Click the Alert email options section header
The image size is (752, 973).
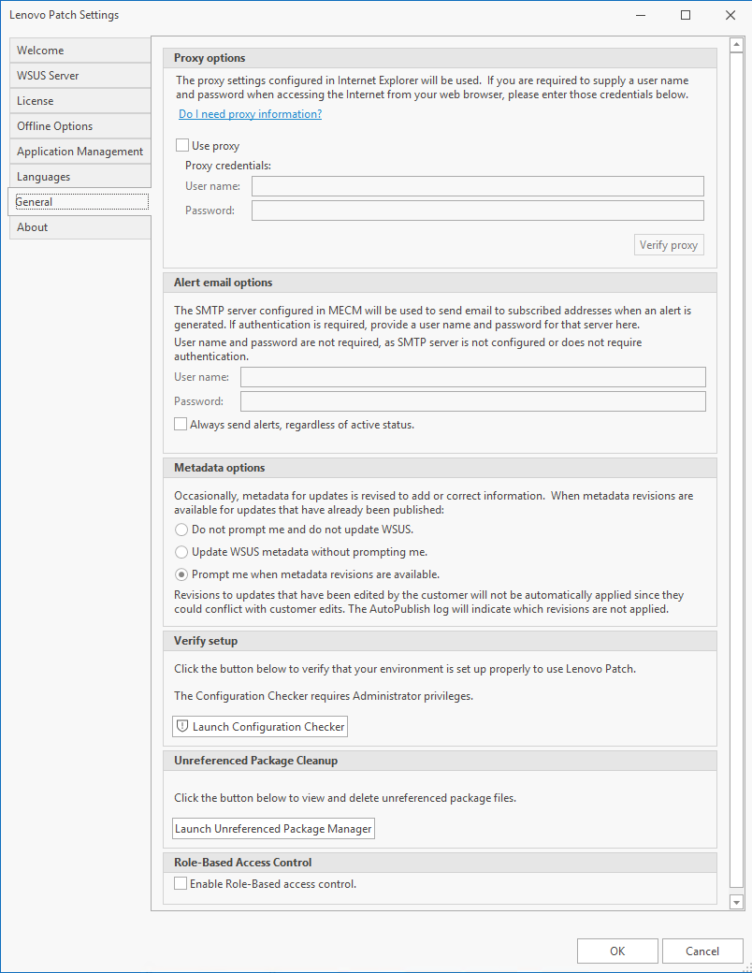(x=440, y=283)
